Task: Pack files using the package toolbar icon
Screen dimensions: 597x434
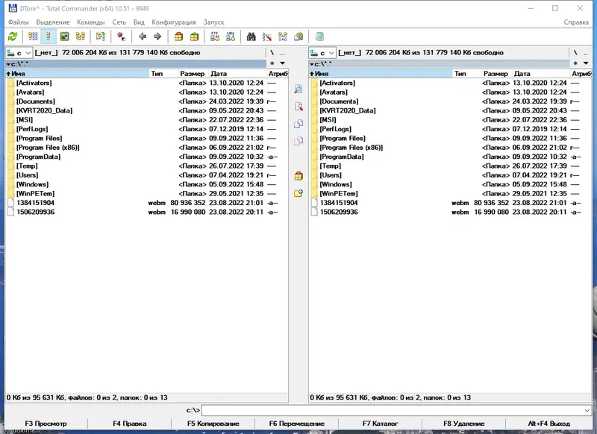Action: click(x=181, y=34)
